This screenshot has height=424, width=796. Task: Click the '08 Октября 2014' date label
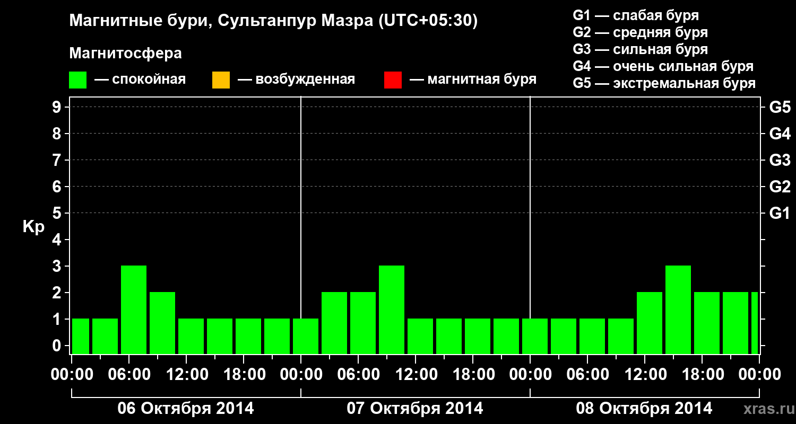[x=644, y=409]
